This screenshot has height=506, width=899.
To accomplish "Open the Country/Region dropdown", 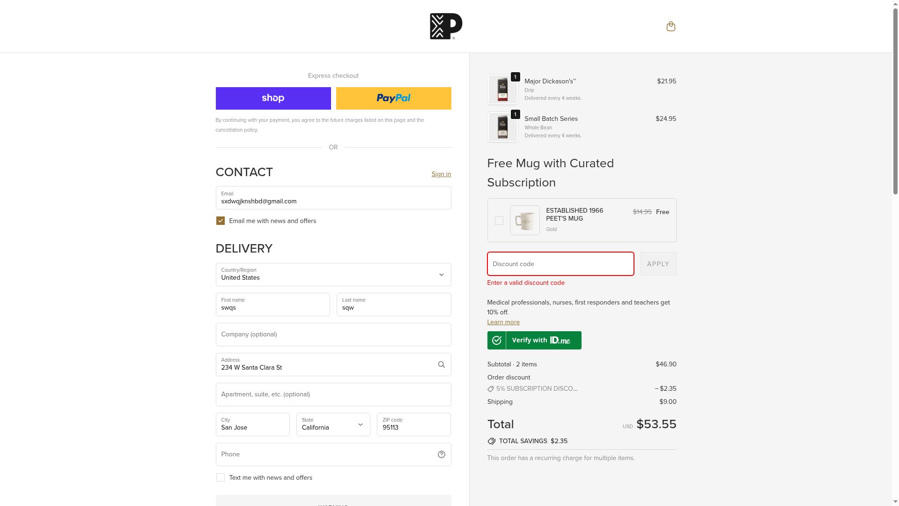I will (333, 275).
